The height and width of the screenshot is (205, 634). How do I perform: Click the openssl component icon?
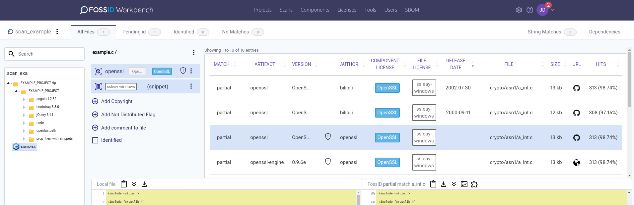(98, 71)
